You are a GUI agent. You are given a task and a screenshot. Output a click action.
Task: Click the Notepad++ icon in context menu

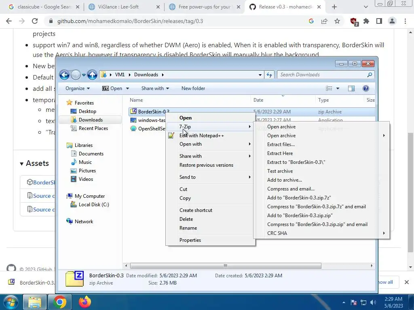(171, 136)
